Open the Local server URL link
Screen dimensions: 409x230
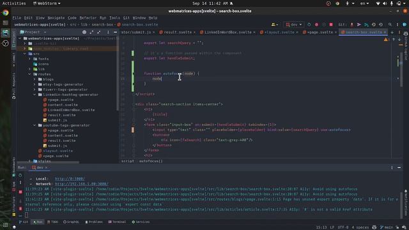(x=70, y=179)
